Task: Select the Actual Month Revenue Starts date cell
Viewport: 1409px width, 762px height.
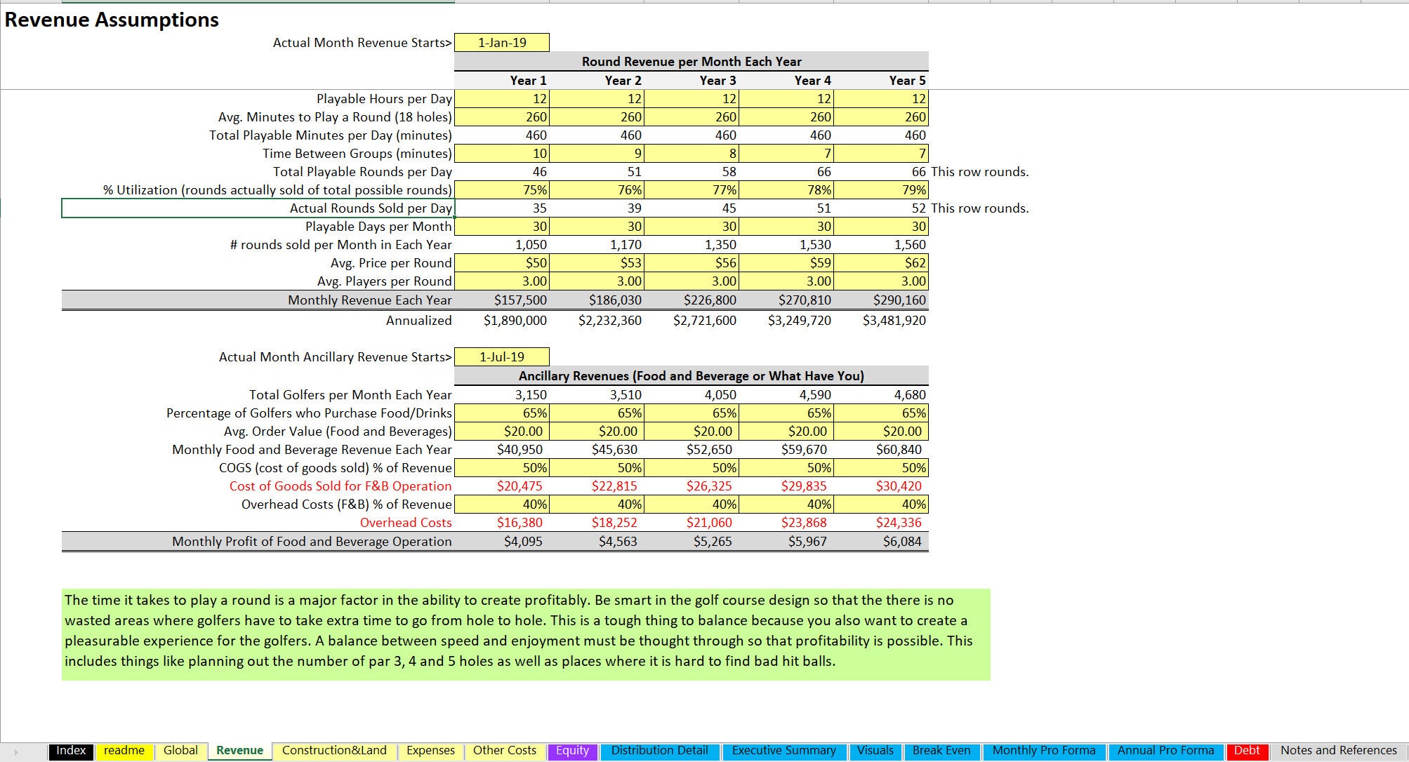Action: [502, 42]
